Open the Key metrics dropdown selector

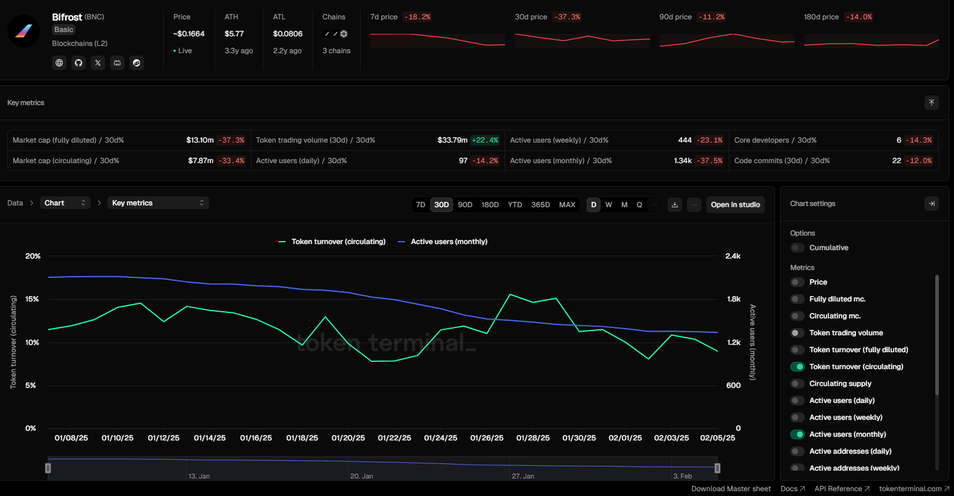(x=158, y=203)
